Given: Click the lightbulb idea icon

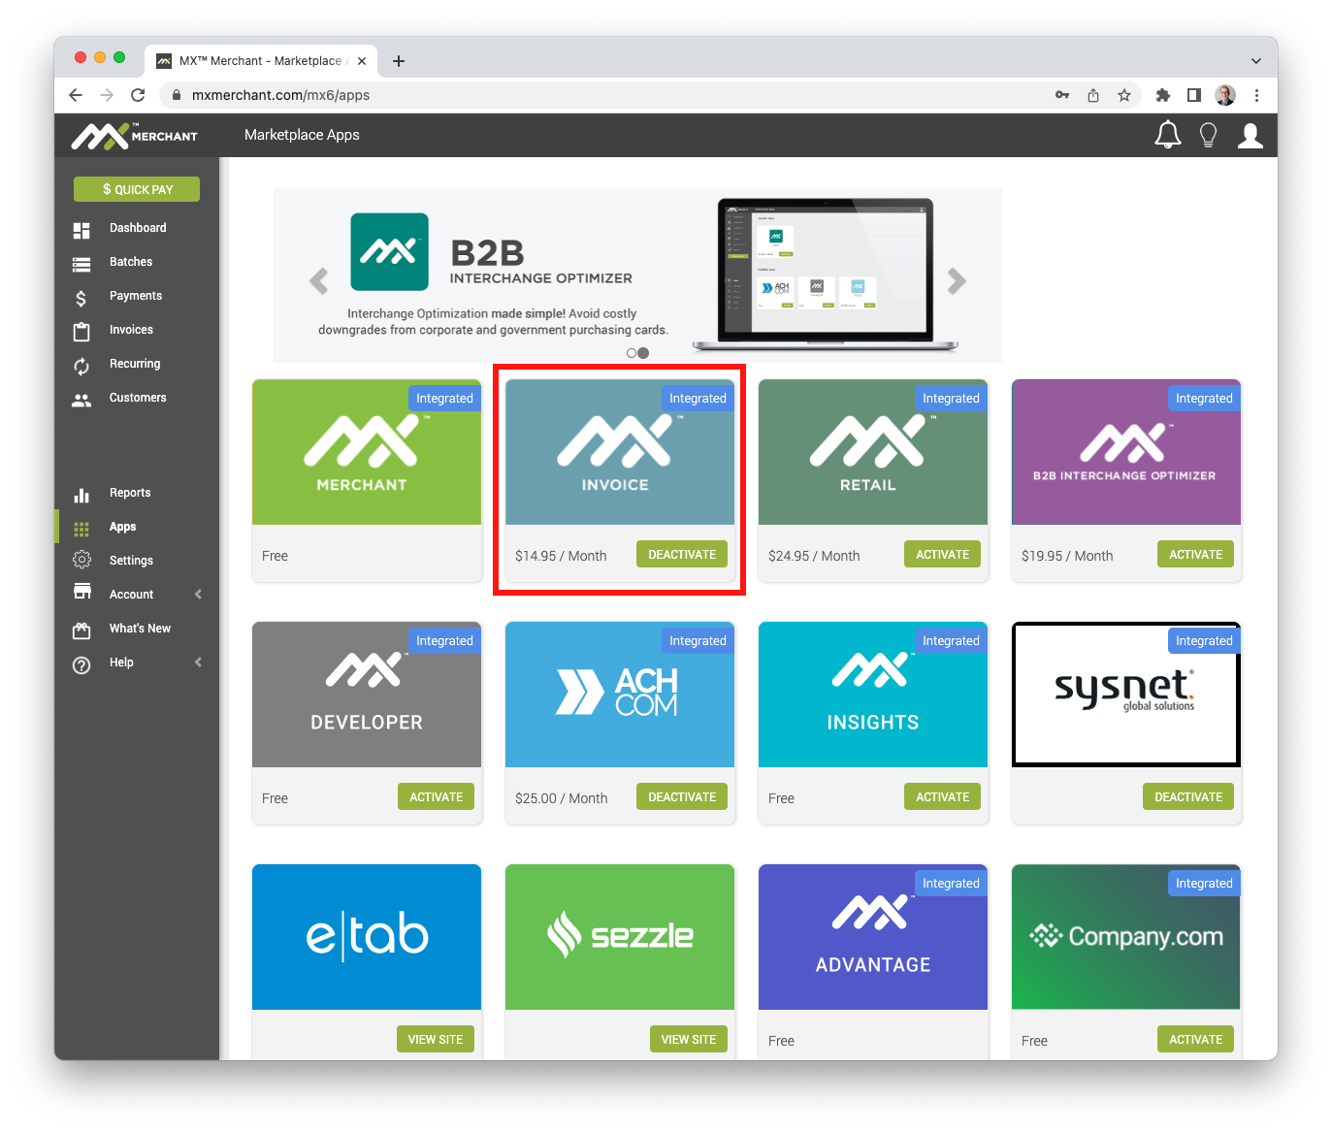Looking at the screenshot, I should (x=1208, y=135).
